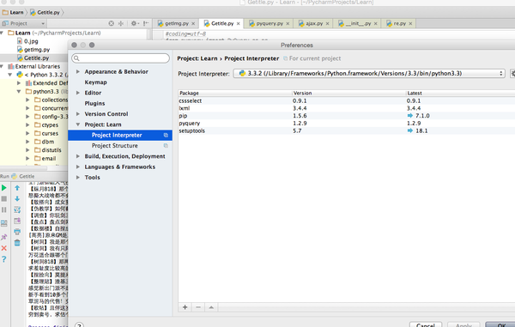
Task: Collapse the Project: Learn section
Action: coord(78,124)
